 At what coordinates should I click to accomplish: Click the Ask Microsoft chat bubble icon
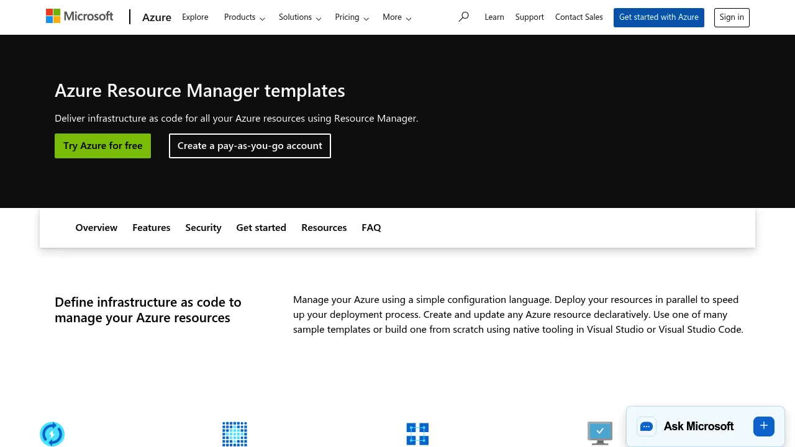647,427
